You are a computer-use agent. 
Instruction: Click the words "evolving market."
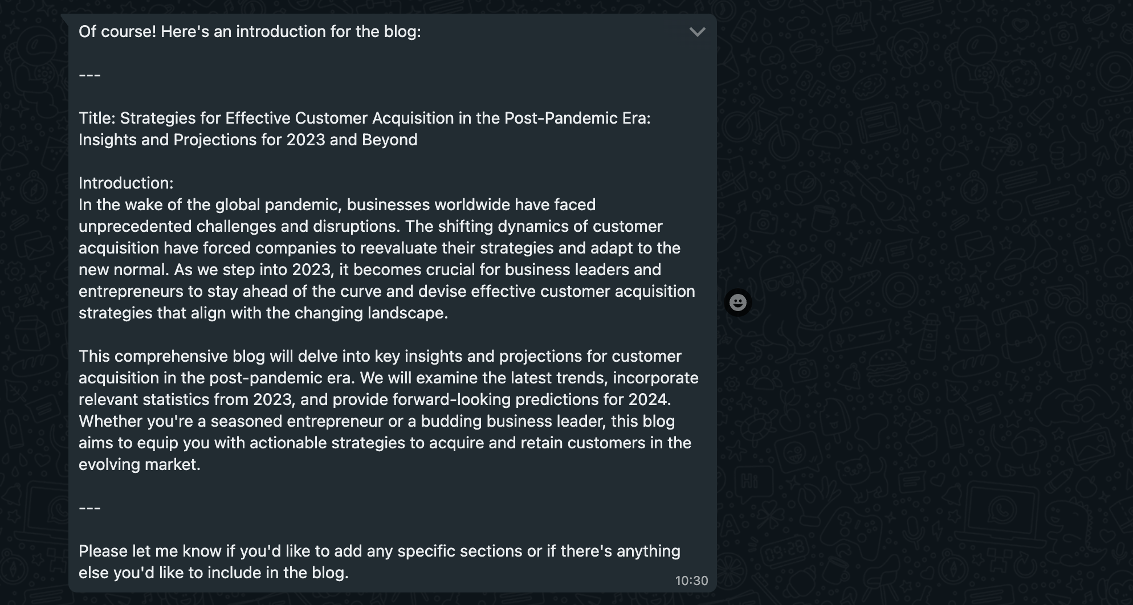click(x=140, y=465)
